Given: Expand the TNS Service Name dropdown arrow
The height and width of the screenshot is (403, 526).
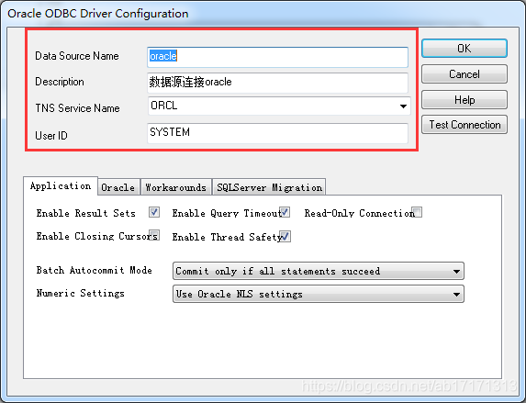Looking at the screenshot, I should [403, 106].
